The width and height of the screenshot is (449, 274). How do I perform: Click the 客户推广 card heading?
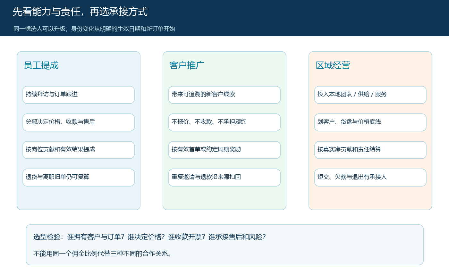(x=187, y=65)
